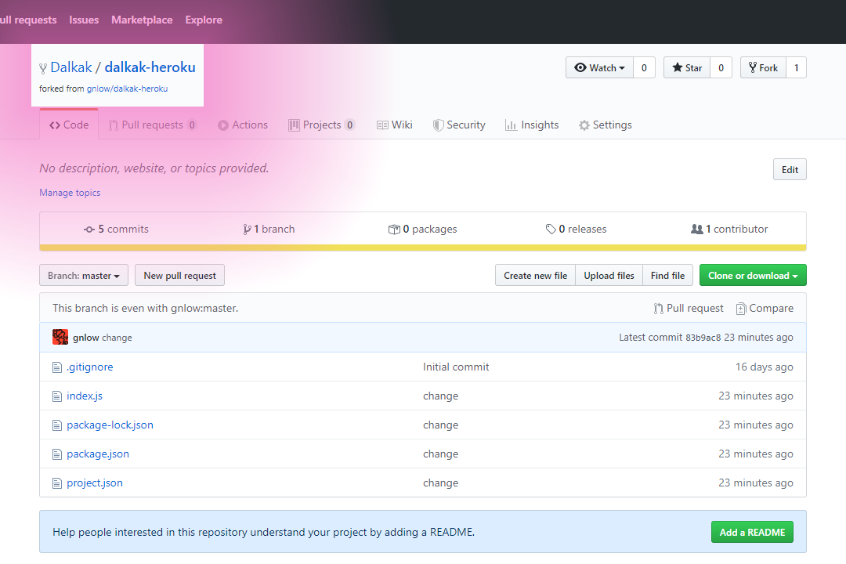Click Add a README button
Screen dimensions: 846x564
752,532
